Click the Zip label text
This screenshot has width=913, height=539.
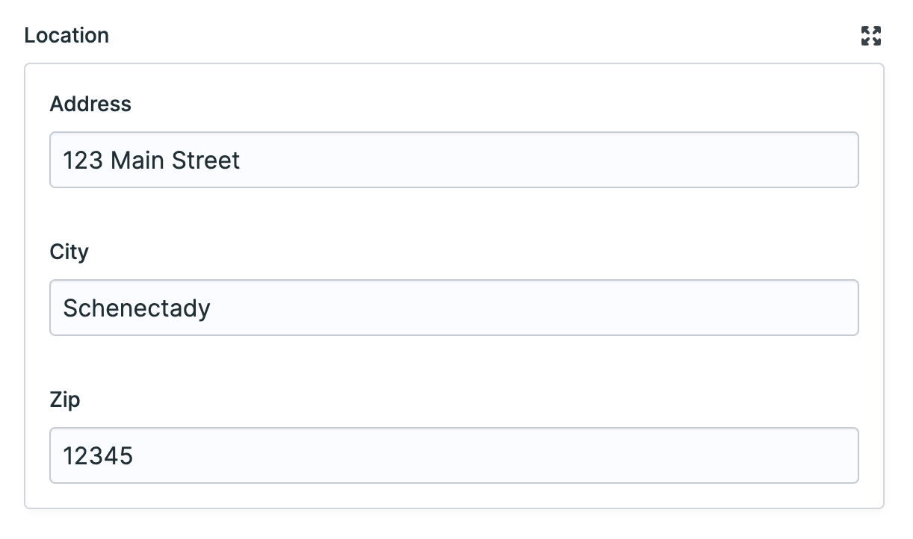coord(66,399)
